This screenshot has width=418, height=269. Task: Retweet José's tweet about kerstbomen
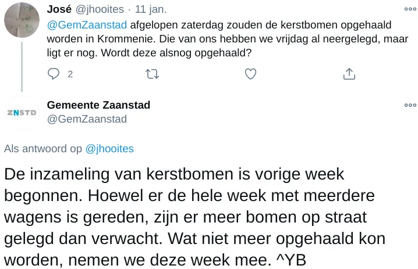tap(152, 74)
